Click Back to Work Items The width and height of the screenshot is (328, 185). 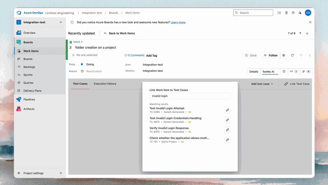point(120,33)
